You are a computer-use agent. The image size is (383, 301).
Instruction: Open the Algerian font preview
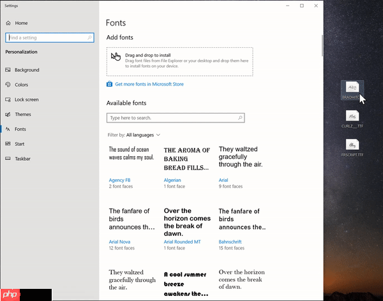tap(187, 159)
